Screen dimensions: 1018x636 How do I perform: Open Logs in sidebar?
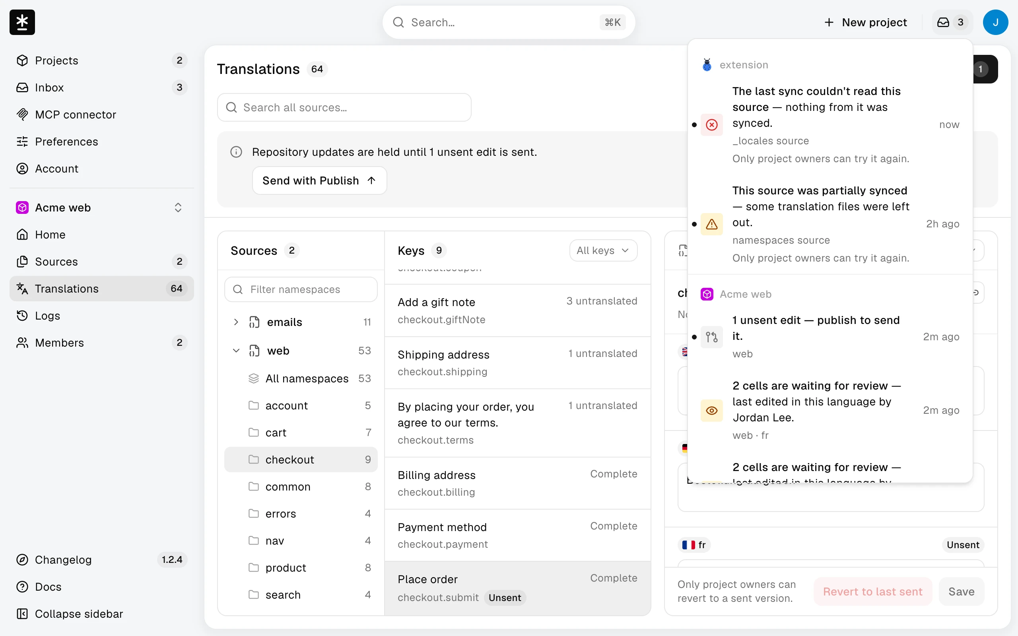(102, 316)
